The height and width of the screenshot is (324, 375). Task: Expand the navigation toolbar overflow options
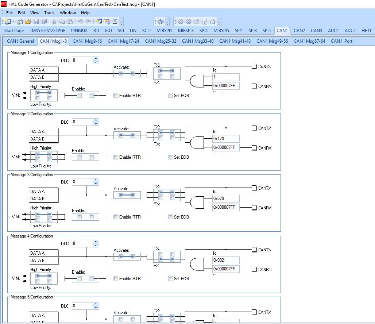[x=219, y=23]
